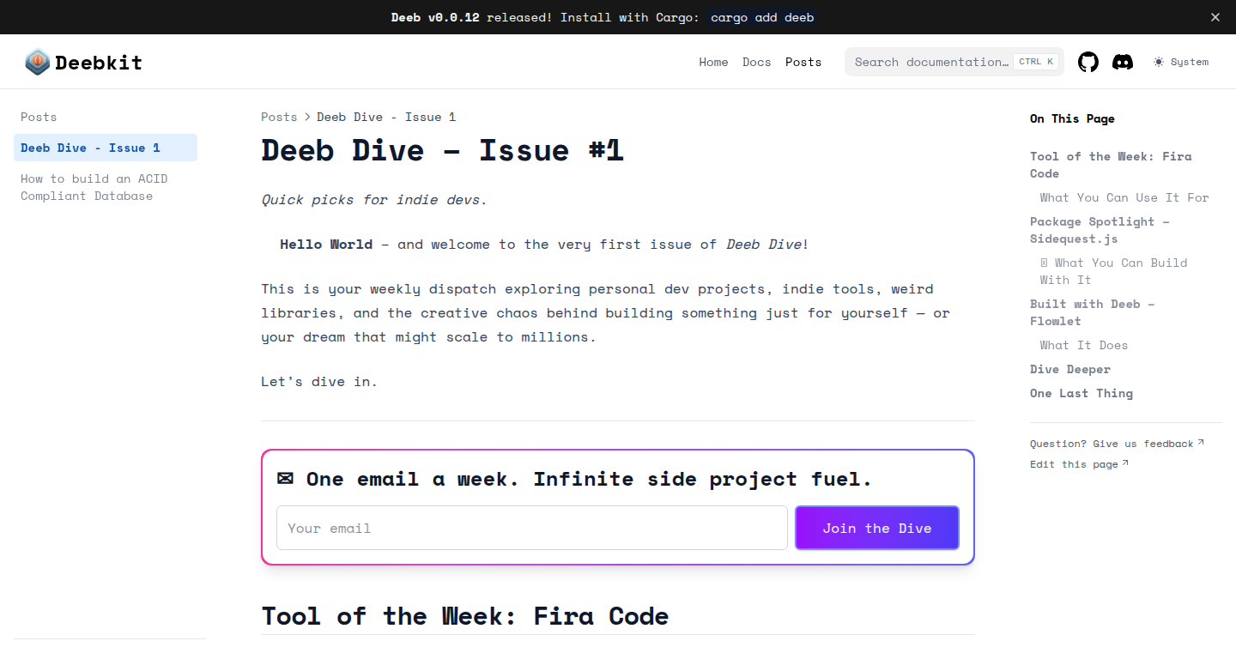
Task: Click the Deebkit logo icon
Action: pyautogui.click(x=38, y=62)
